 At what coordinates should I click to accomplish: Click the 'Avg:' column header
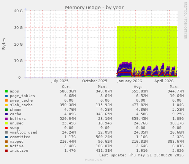(x=138, y=87)
